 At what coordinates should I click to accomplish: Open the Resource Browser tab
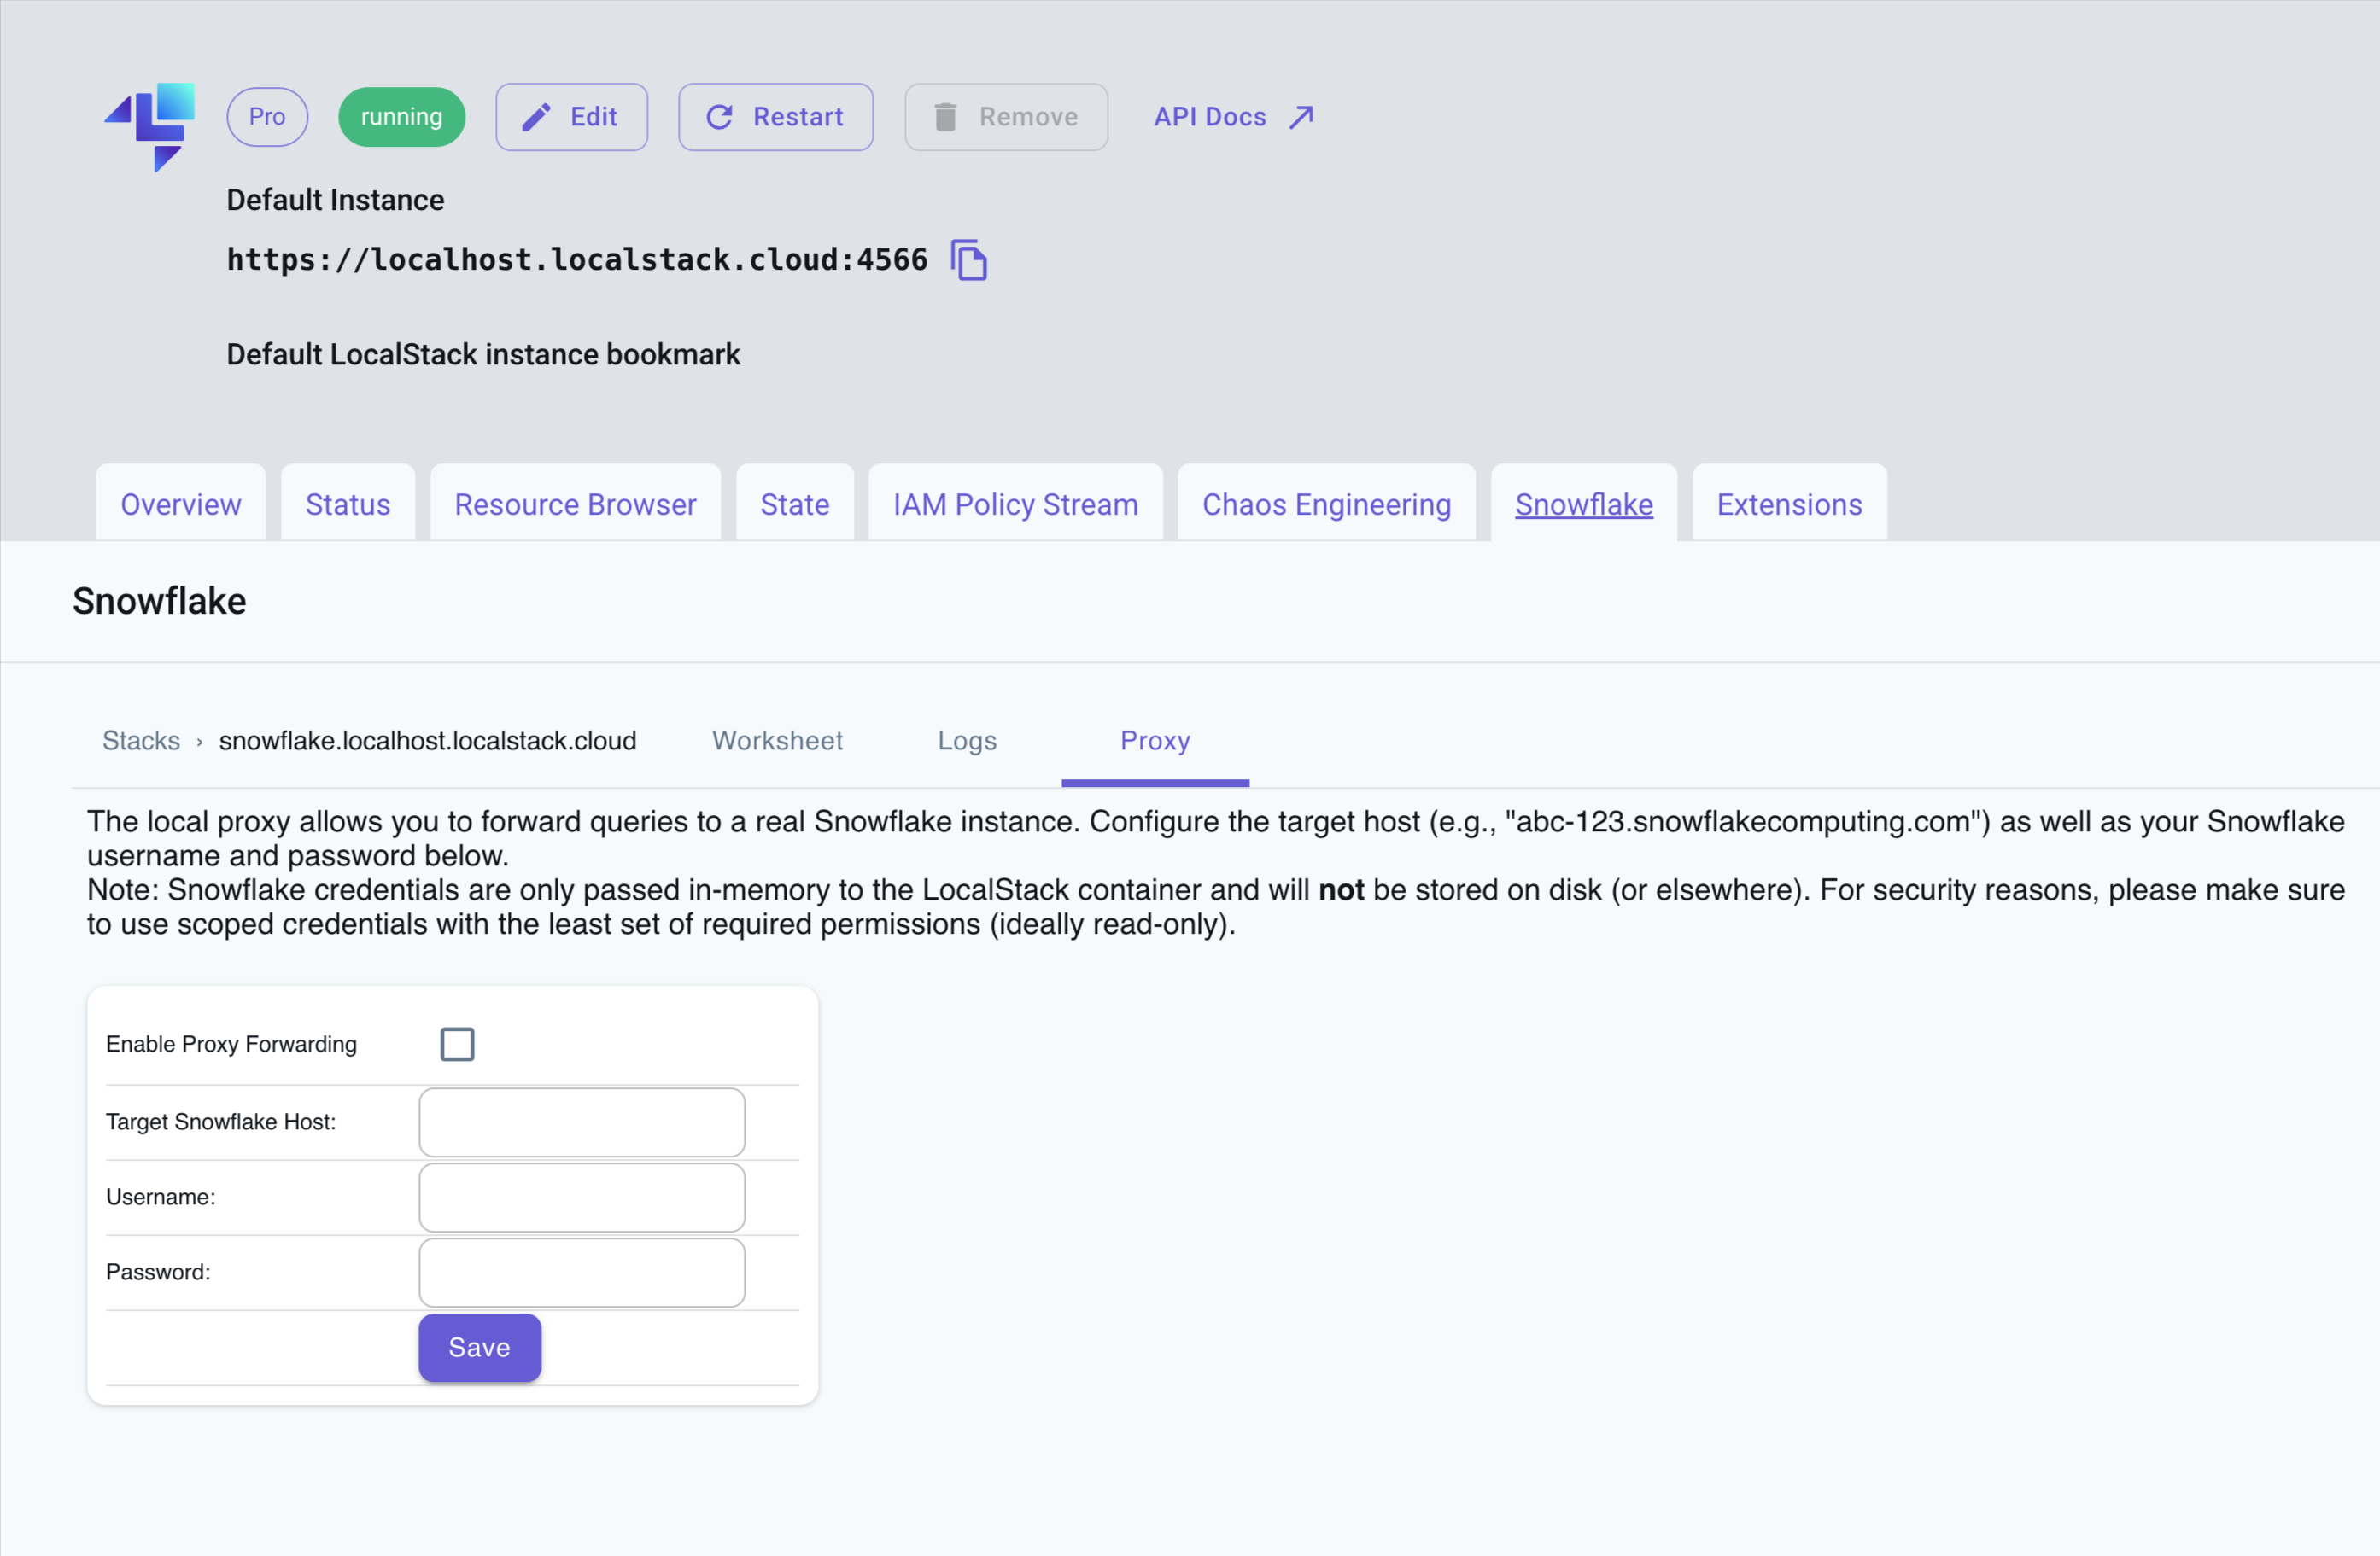[575, 504]
